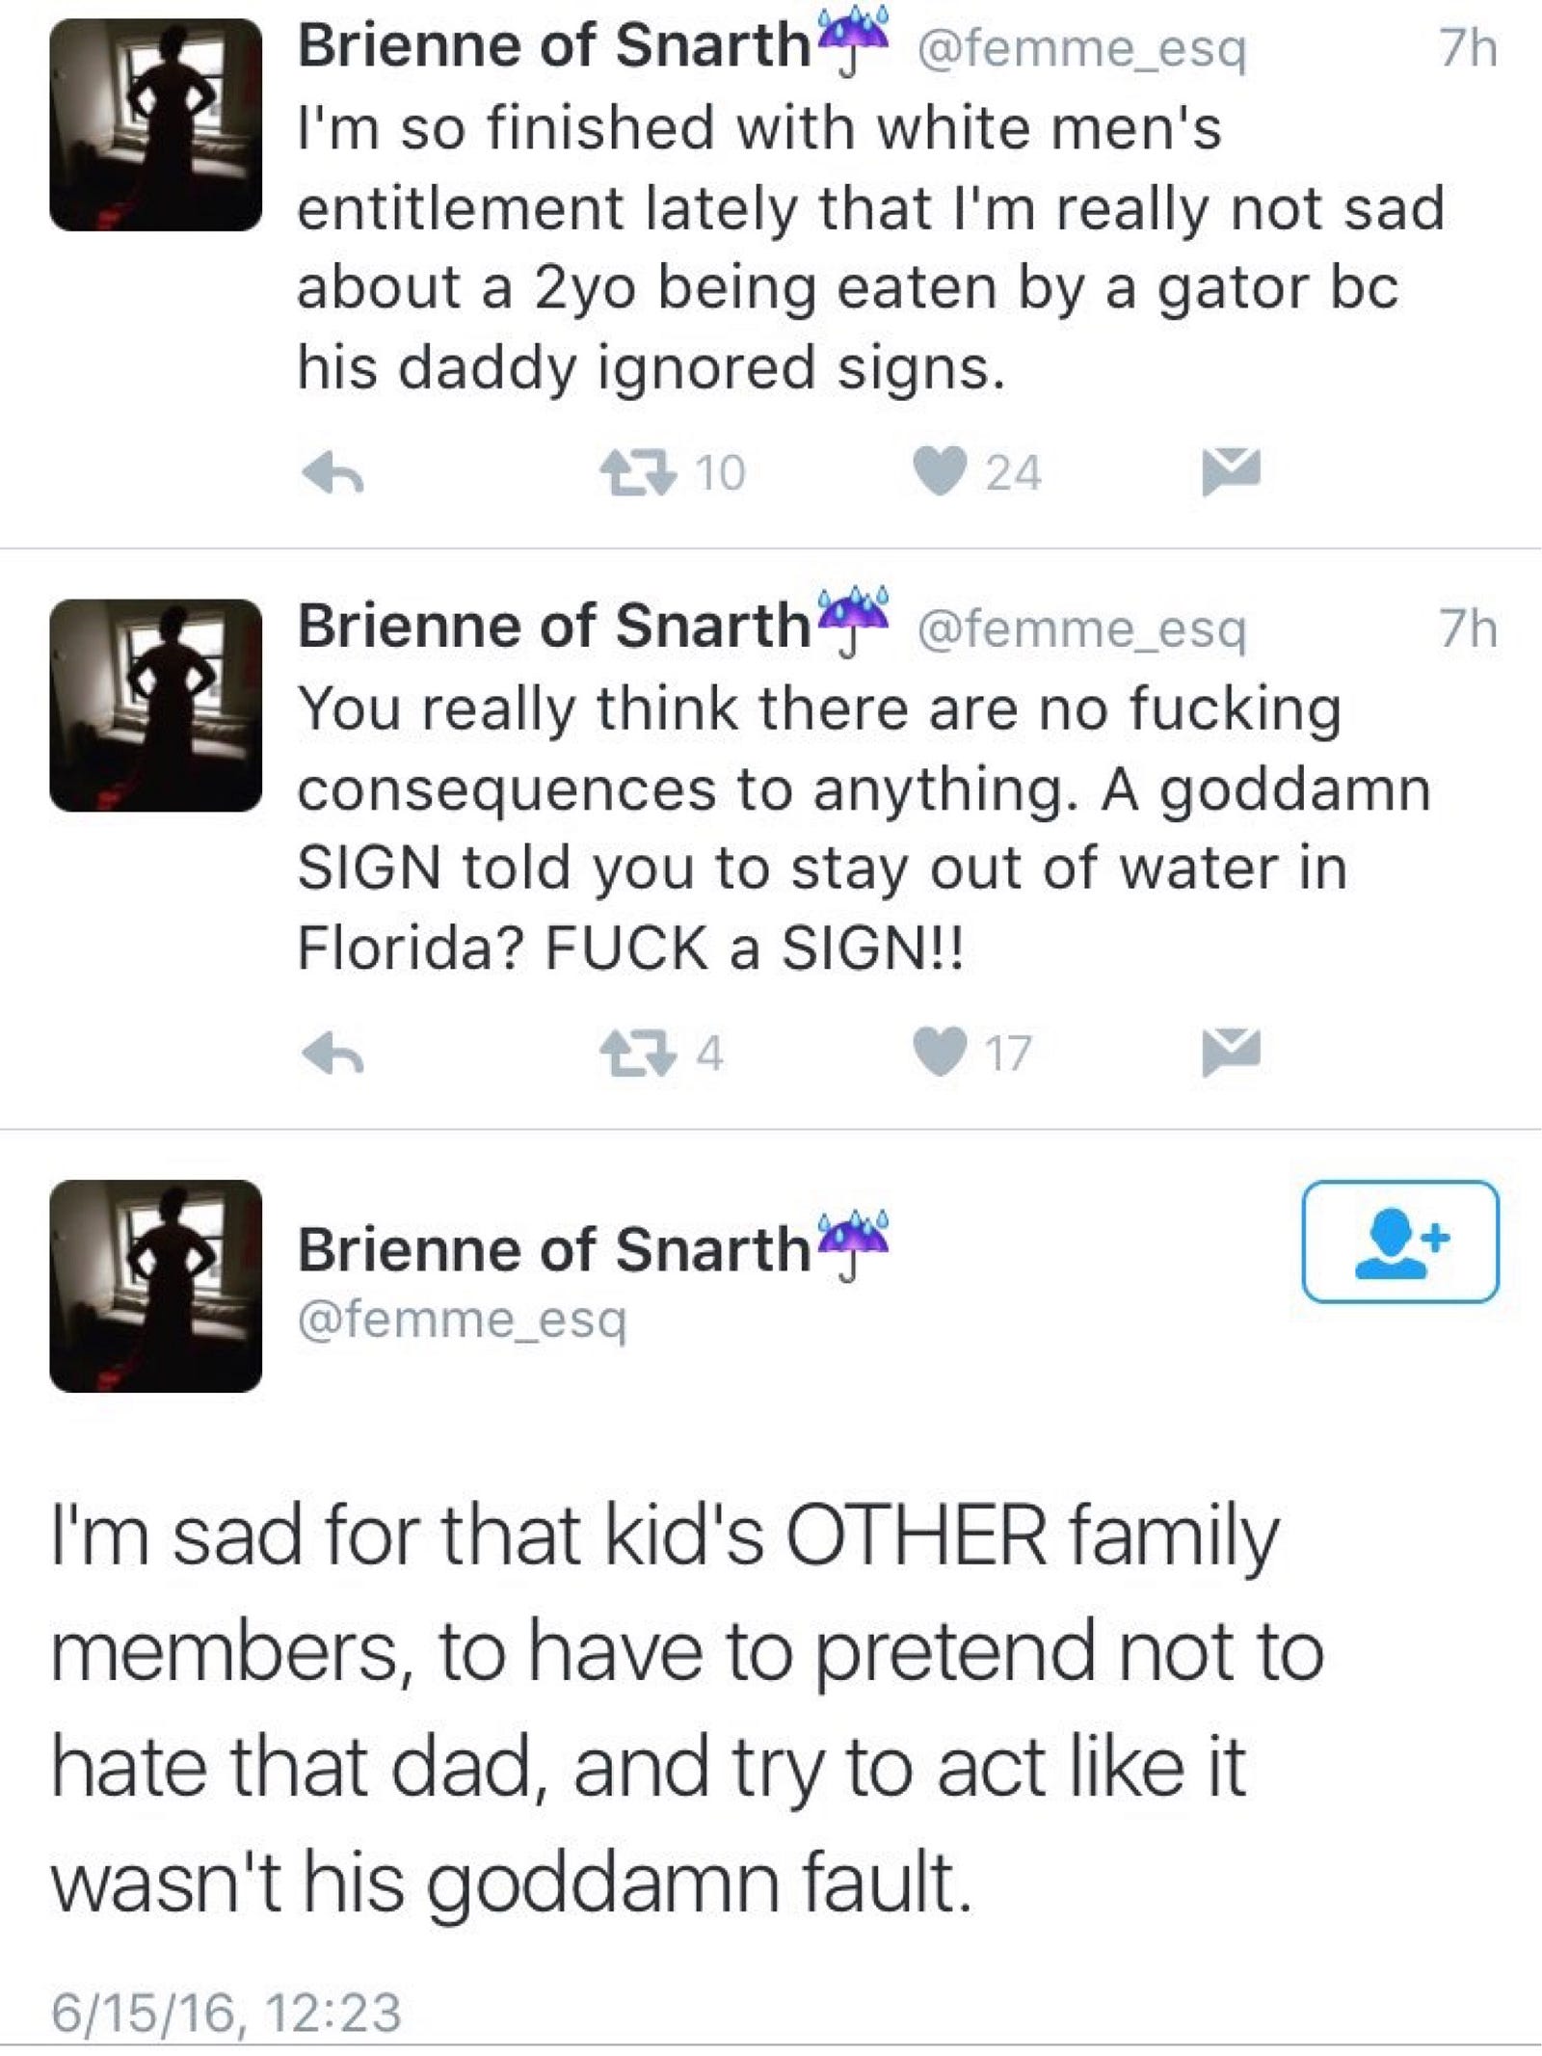Tap the 7h timestamp on second tweet
The image size is (1542, 2056).
(1468, 628)
